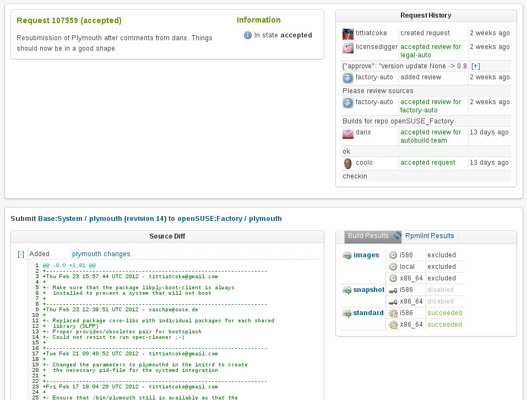Image resolution: width=527 pixels, height=400 pixels.
Task: Click the 'checkin' comment text
Action: [x=355, y=176]
